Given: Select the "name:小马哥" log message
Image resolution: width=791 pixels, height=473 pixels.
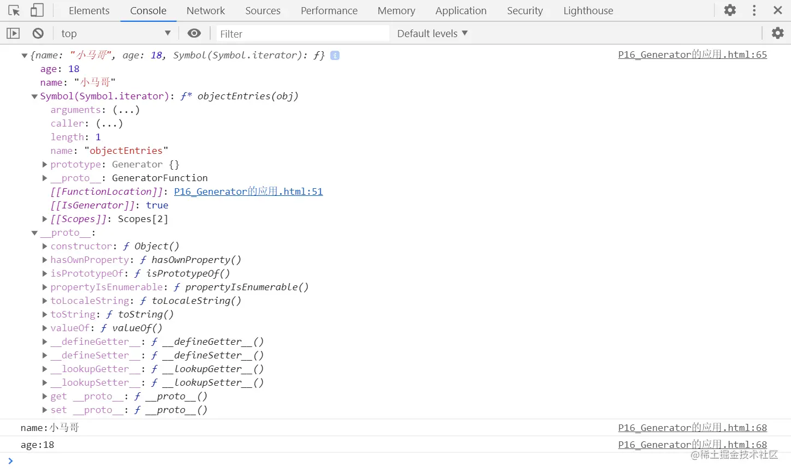Looking at the screenshot, I should 50,428.
